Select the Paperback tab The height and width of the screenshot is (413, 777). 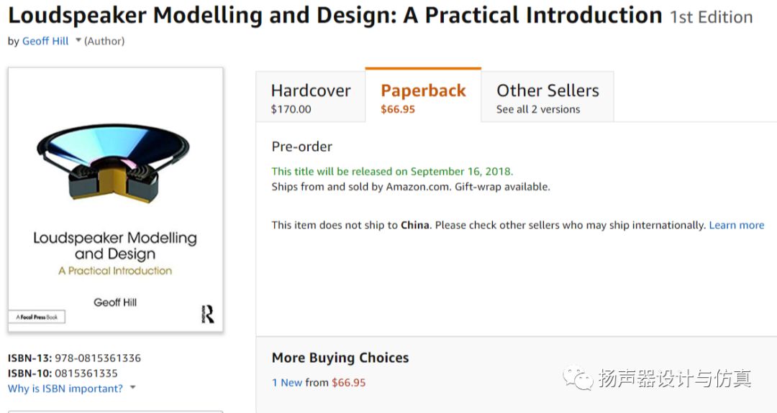(423, 98)
